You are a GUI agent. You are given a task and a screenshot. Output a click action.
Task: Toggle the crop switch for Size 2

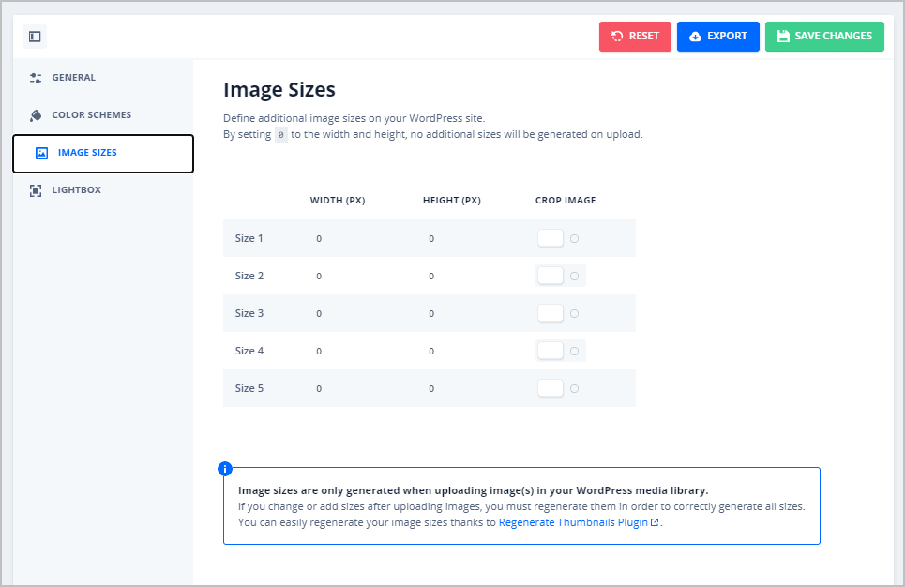click(x=551, y=275)
